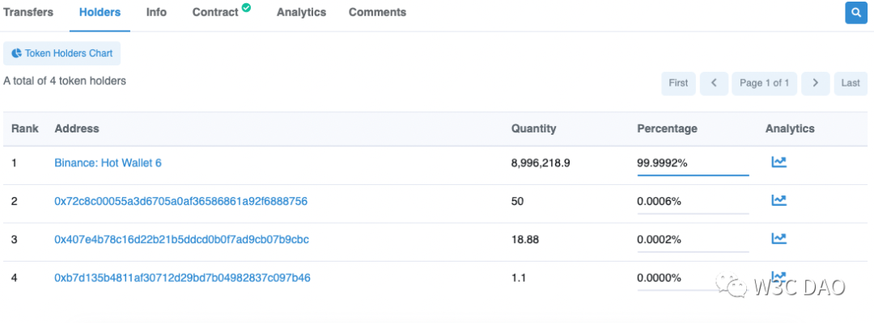Click the blue search icon button
The height and width of the screenshot is (323, 874).
[855, 13]
